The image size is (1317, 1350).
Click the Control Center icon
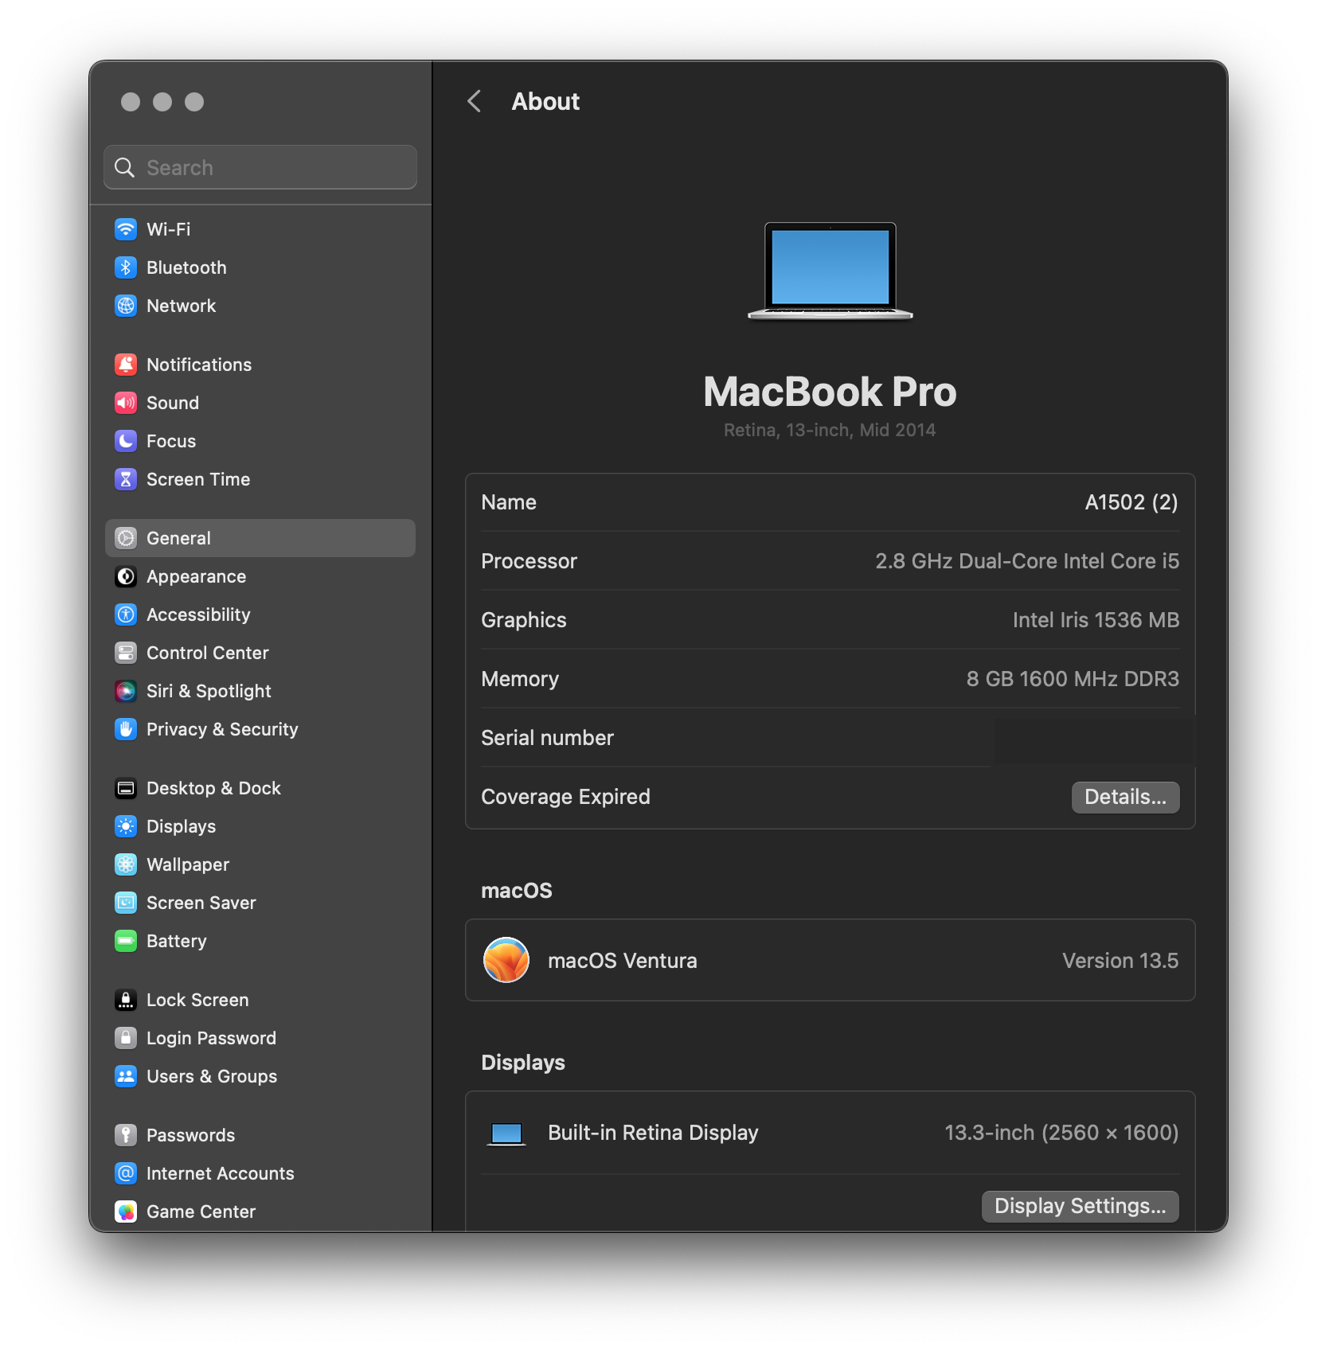pos(126,653)
